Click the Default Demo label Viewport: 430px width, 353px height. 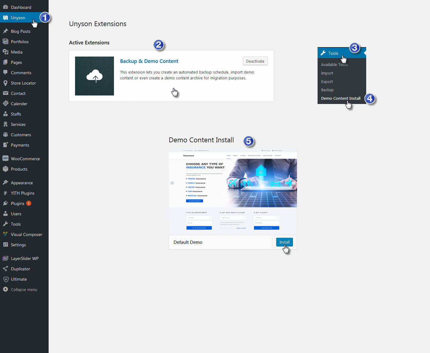pos(188,242)
